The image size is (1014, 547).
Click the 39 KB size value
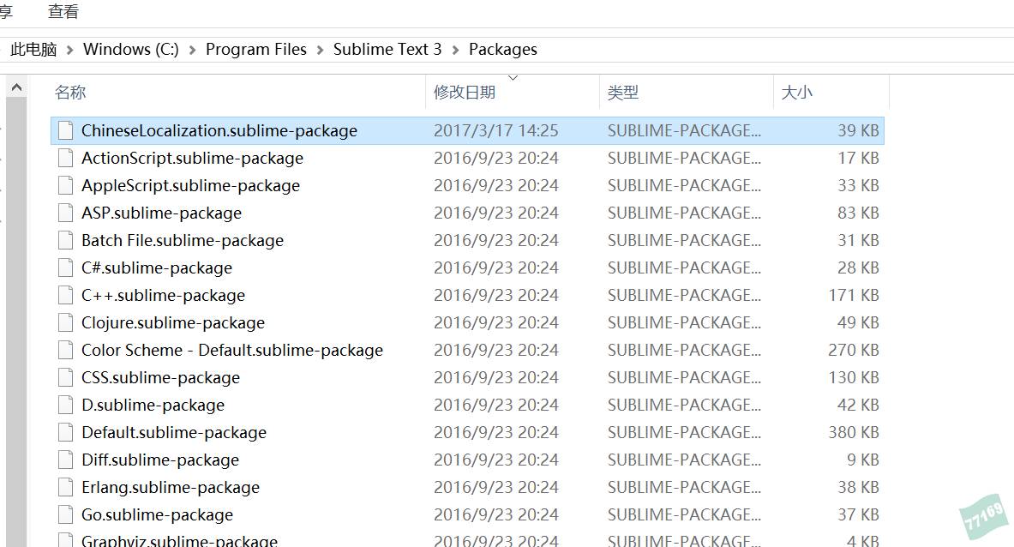click(x=858, y=130)
